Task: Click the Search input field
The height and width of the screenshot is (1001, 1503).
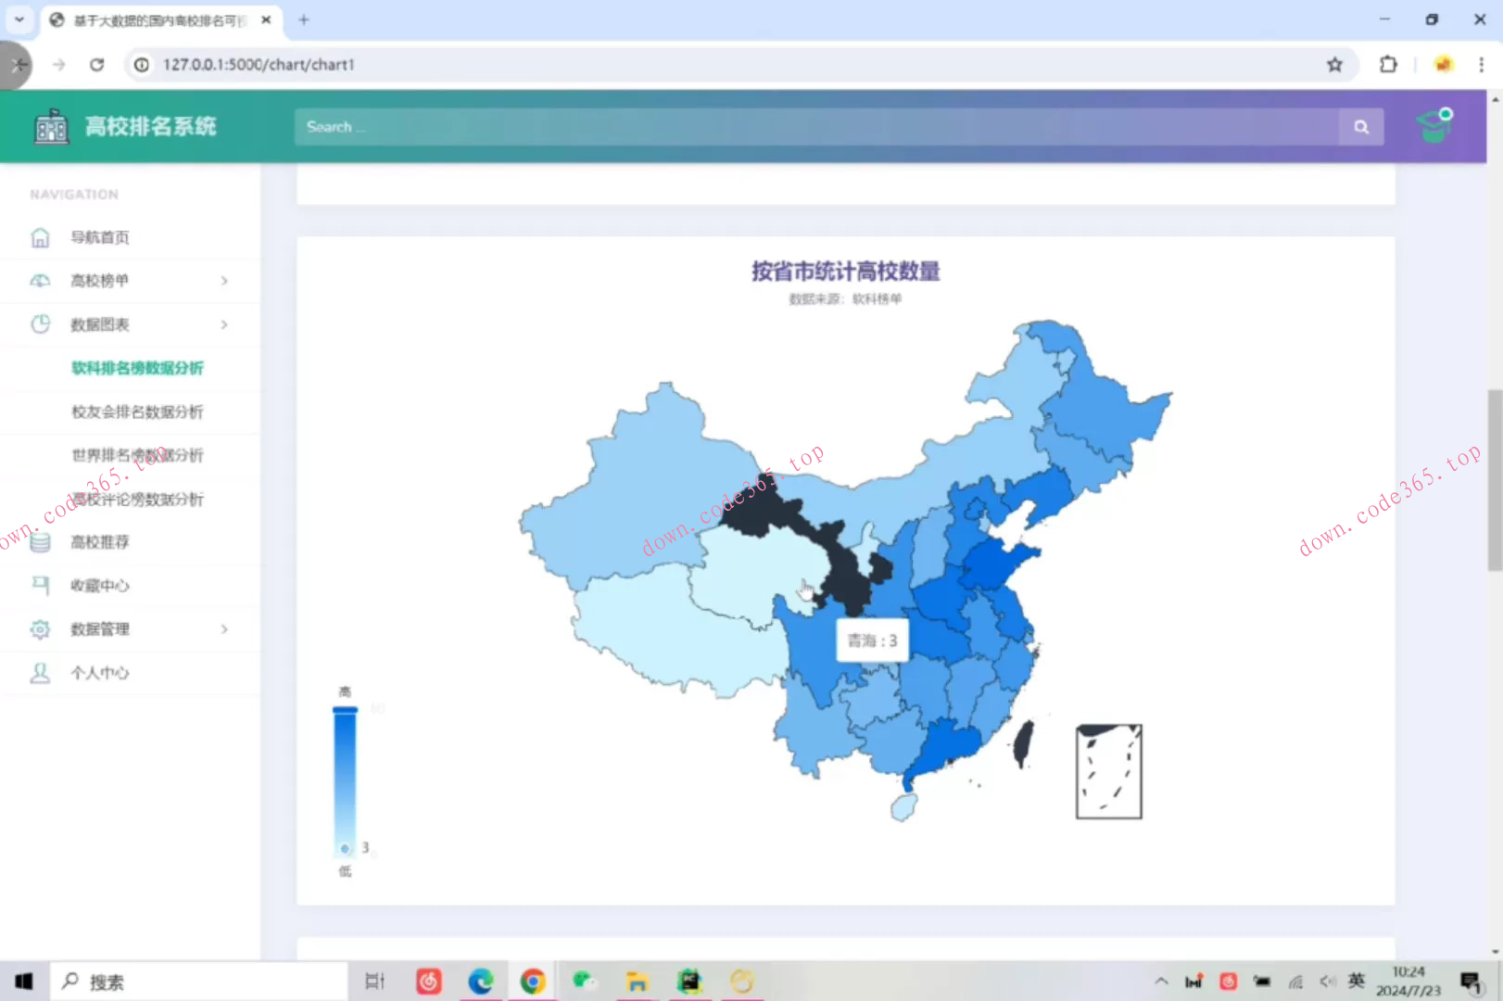Action: [x=815, y=127]
